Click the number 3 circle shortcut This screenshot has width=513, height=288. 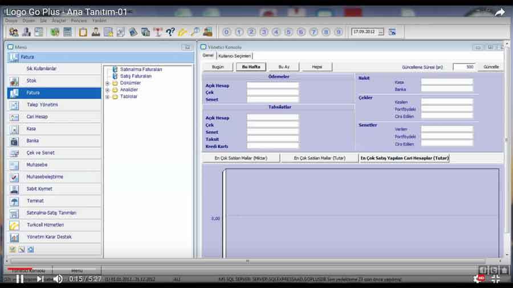[264, 32]
